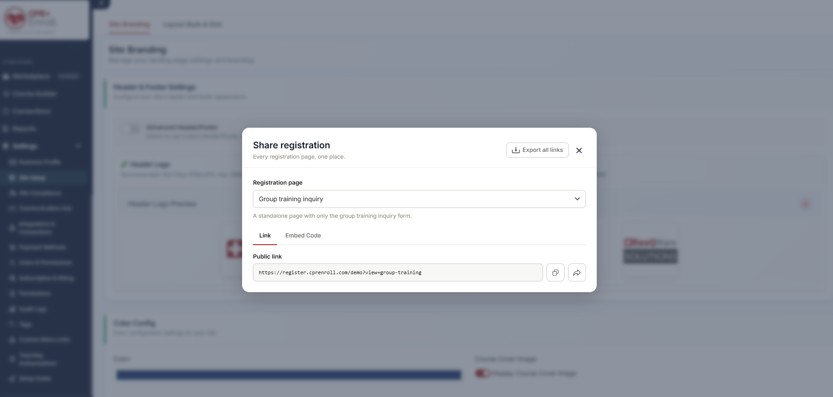Image resolution: width=833 pixels, height=397 pixels.
Task: Open Marketplace from the sidebar
Action: (x=31, y=77)
